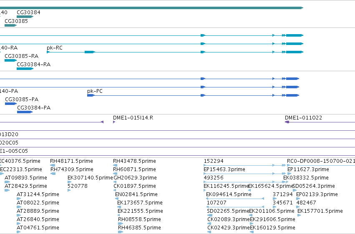Select the EP15463.3prime EST
Screen dimensions: 355x234
[x=244, y=174]
